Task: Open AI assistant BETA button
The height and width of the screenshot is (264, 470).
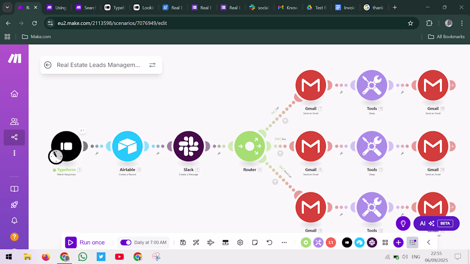Action: pos(436,223)
